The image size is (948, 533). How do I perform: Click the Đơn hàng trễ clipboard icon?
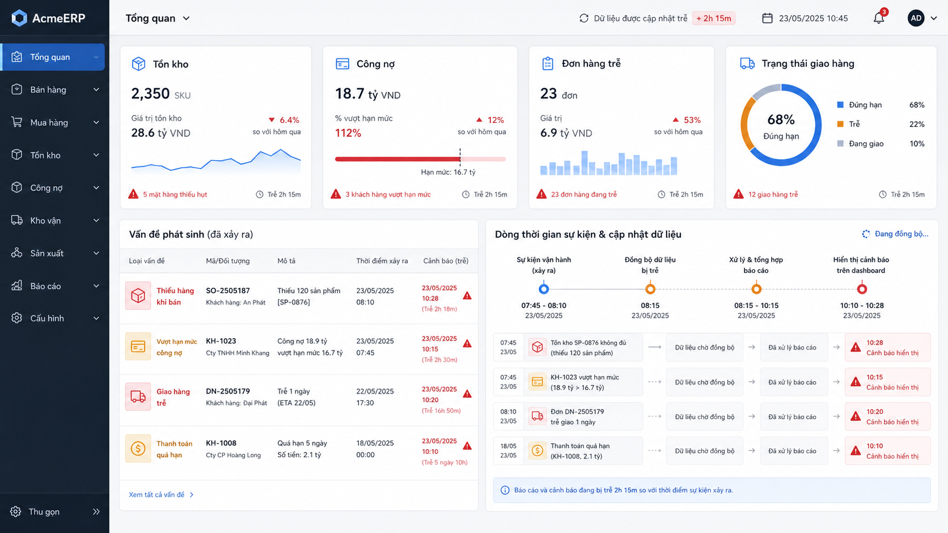pyautogui.click(x=548, y=63)
